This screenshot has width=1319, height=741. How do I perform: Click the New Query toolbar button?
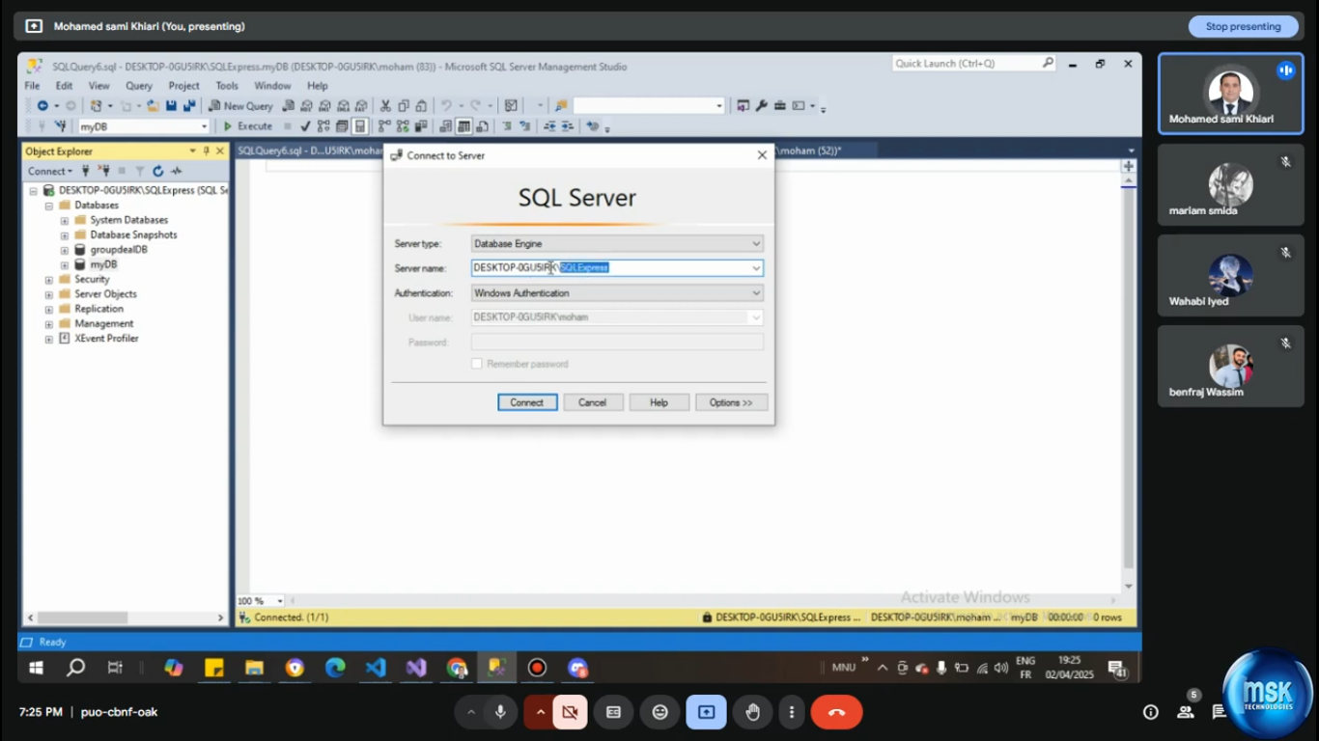241,106
